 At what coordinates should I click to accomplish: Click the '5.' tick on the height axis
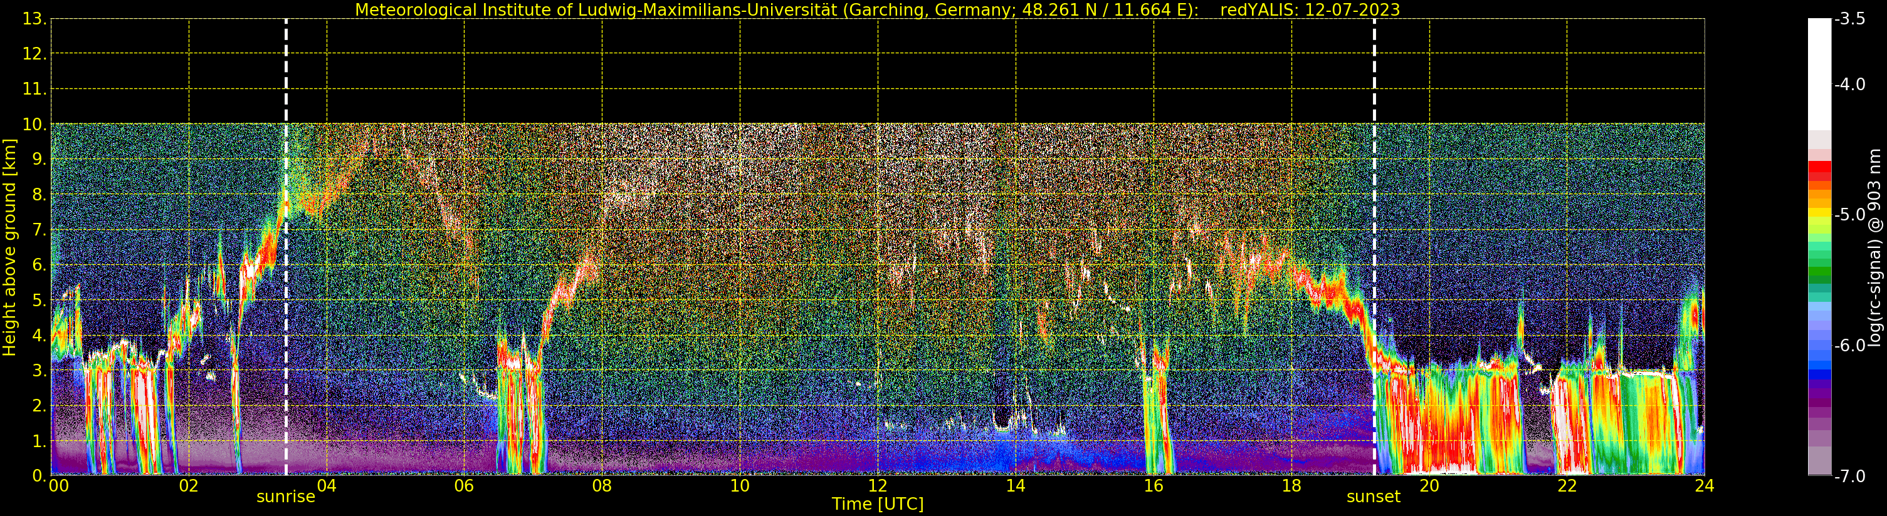pyautogui.click(x=39, y=300)
